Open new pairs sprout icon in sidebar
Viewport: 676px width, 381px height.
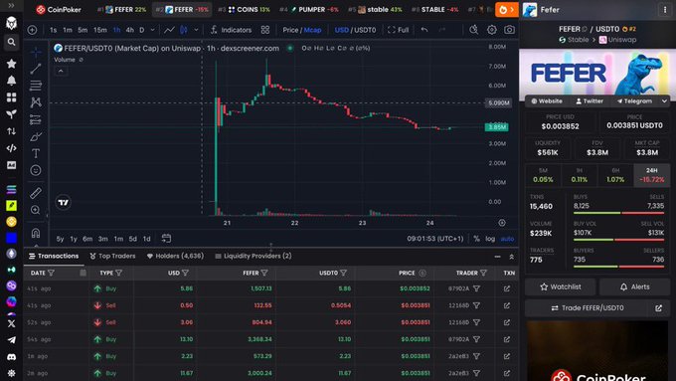coord(11,114)
